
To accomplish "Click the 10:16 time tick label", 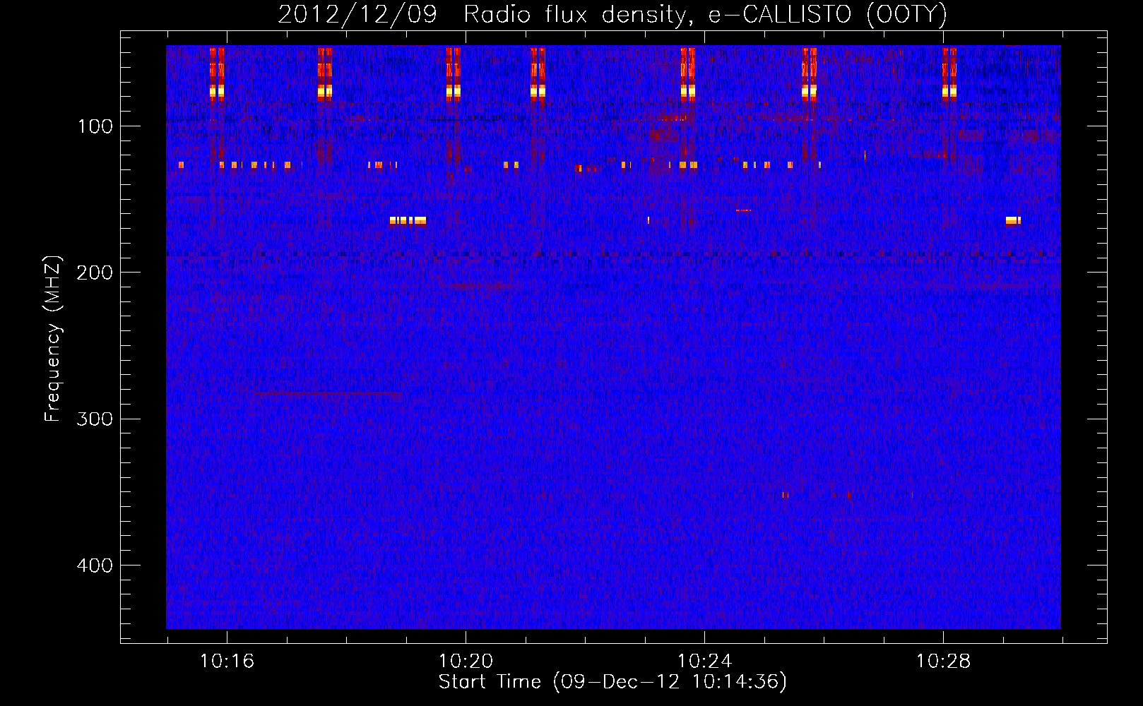I will click(227, 662).
